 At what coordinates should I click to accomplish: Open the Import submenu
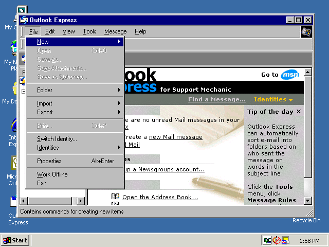[x=75, y=103]
